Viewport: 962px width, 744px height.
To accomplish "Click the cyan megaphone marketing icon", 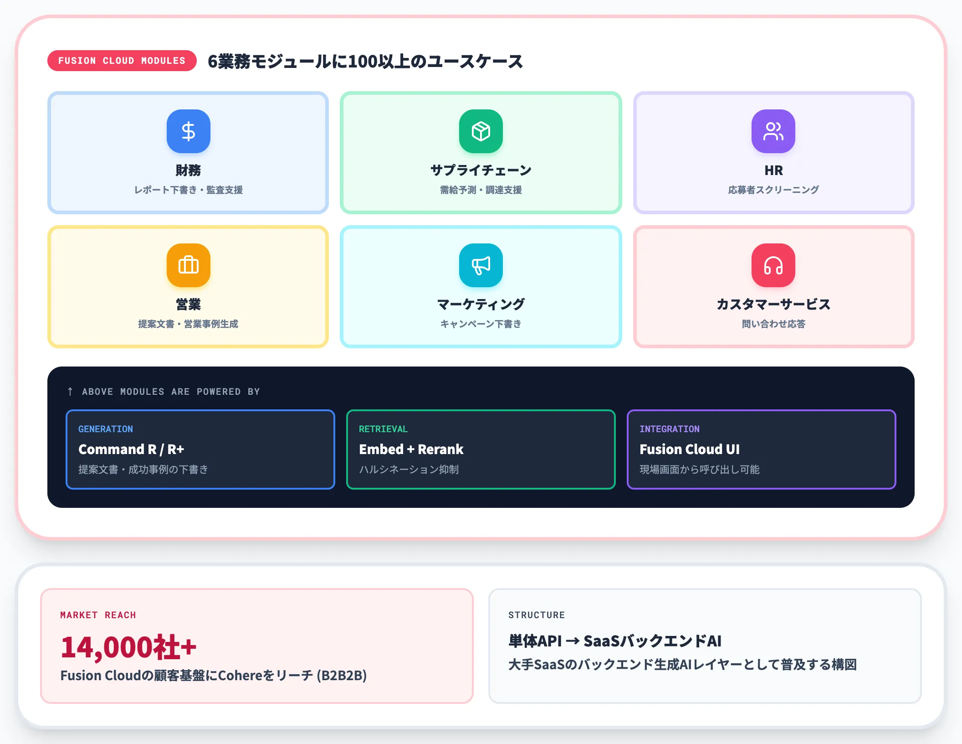I will [x=481, y=265].
